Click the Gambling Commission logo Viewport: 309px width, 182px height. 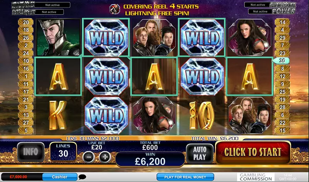pyautogui.click(x=256, y=177)
